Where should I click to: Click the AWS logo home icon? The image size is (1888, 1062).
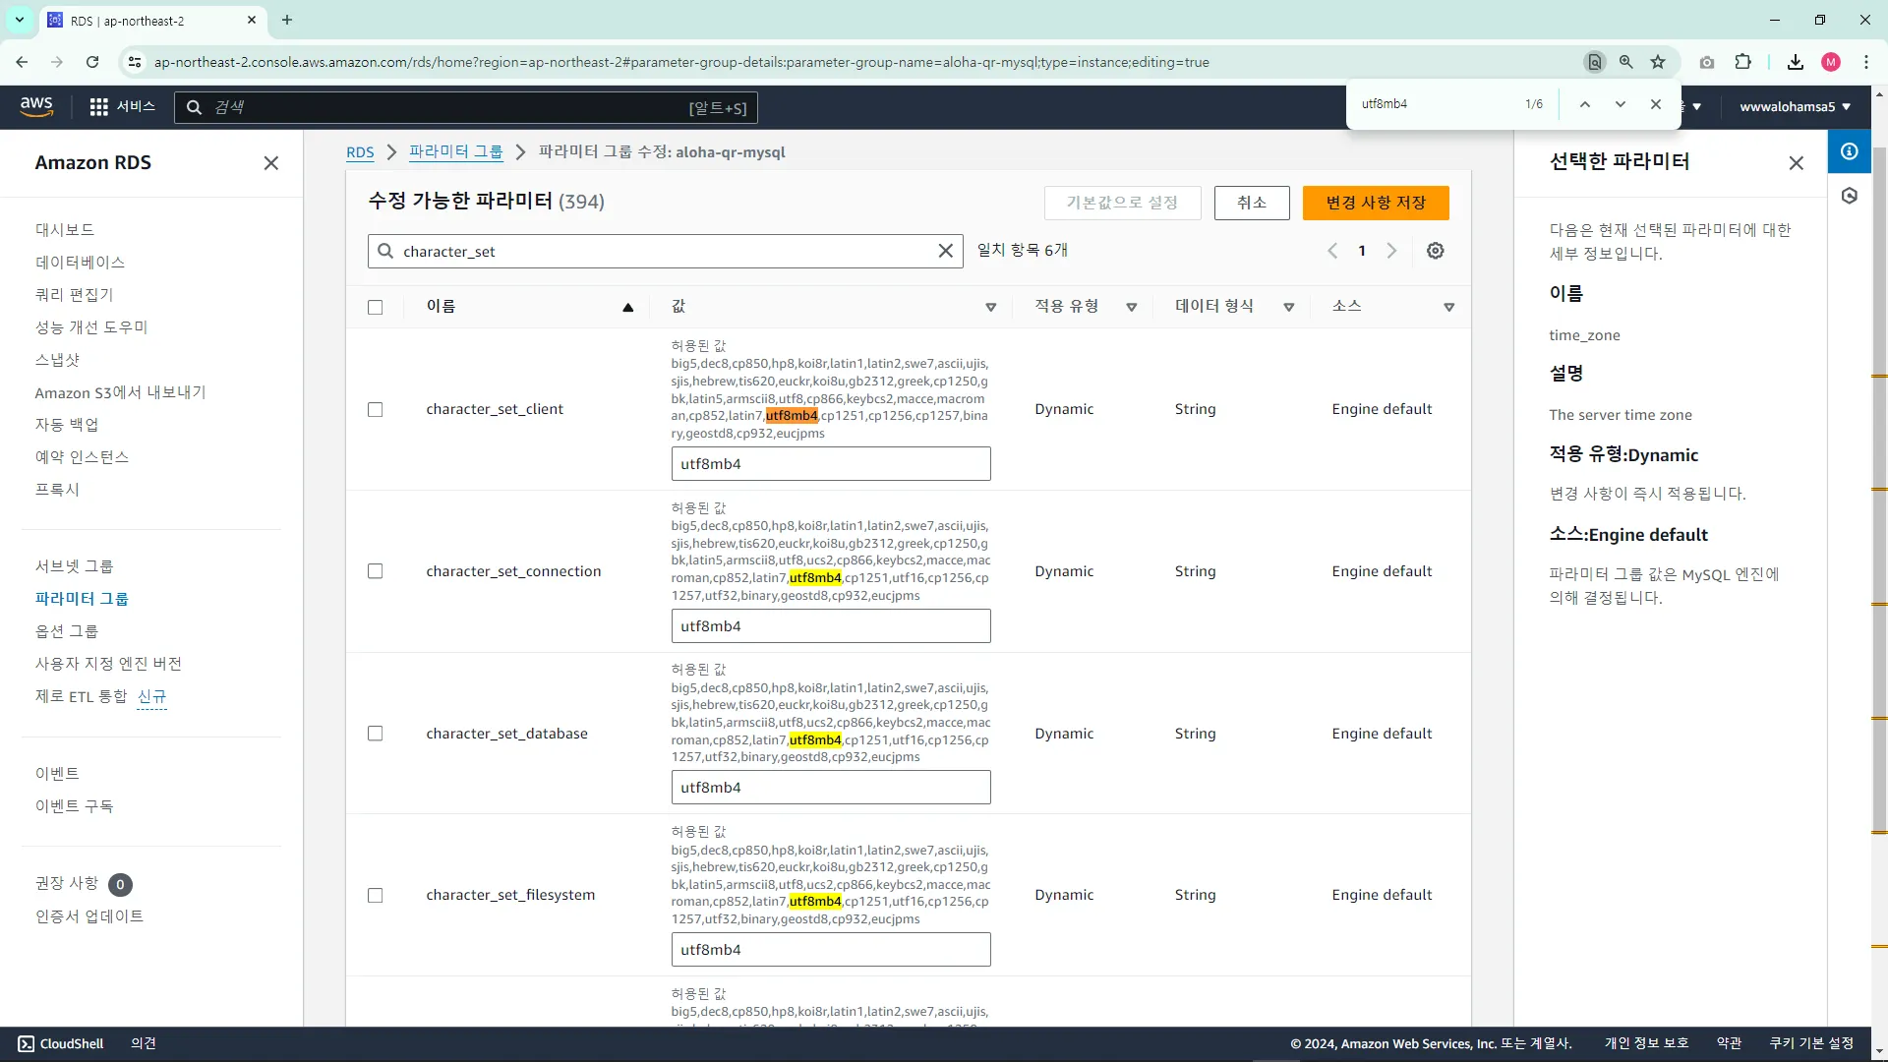(36, 106)
